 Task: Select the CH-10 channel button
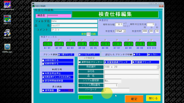(x=152, y=44)
